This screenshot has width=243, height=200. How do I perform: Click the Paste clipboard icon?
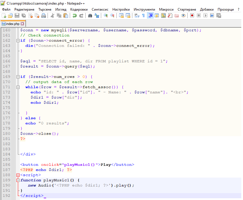pos(66,16)
